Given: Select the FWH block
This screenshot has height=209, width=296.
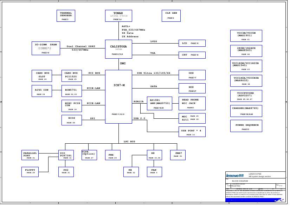Looking at the screenshot, I should (x=113, y=155).
